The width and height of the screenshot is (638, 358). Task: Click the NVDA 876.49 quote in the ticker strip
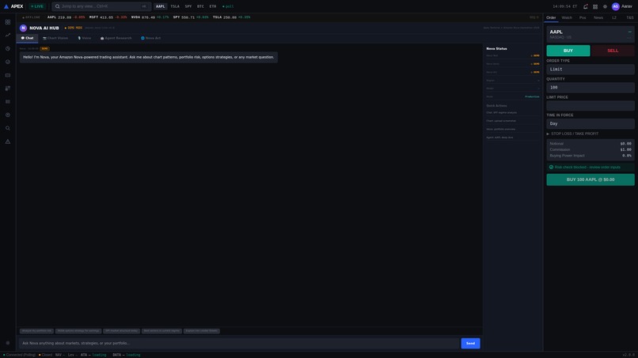click(x=150, y=17)
